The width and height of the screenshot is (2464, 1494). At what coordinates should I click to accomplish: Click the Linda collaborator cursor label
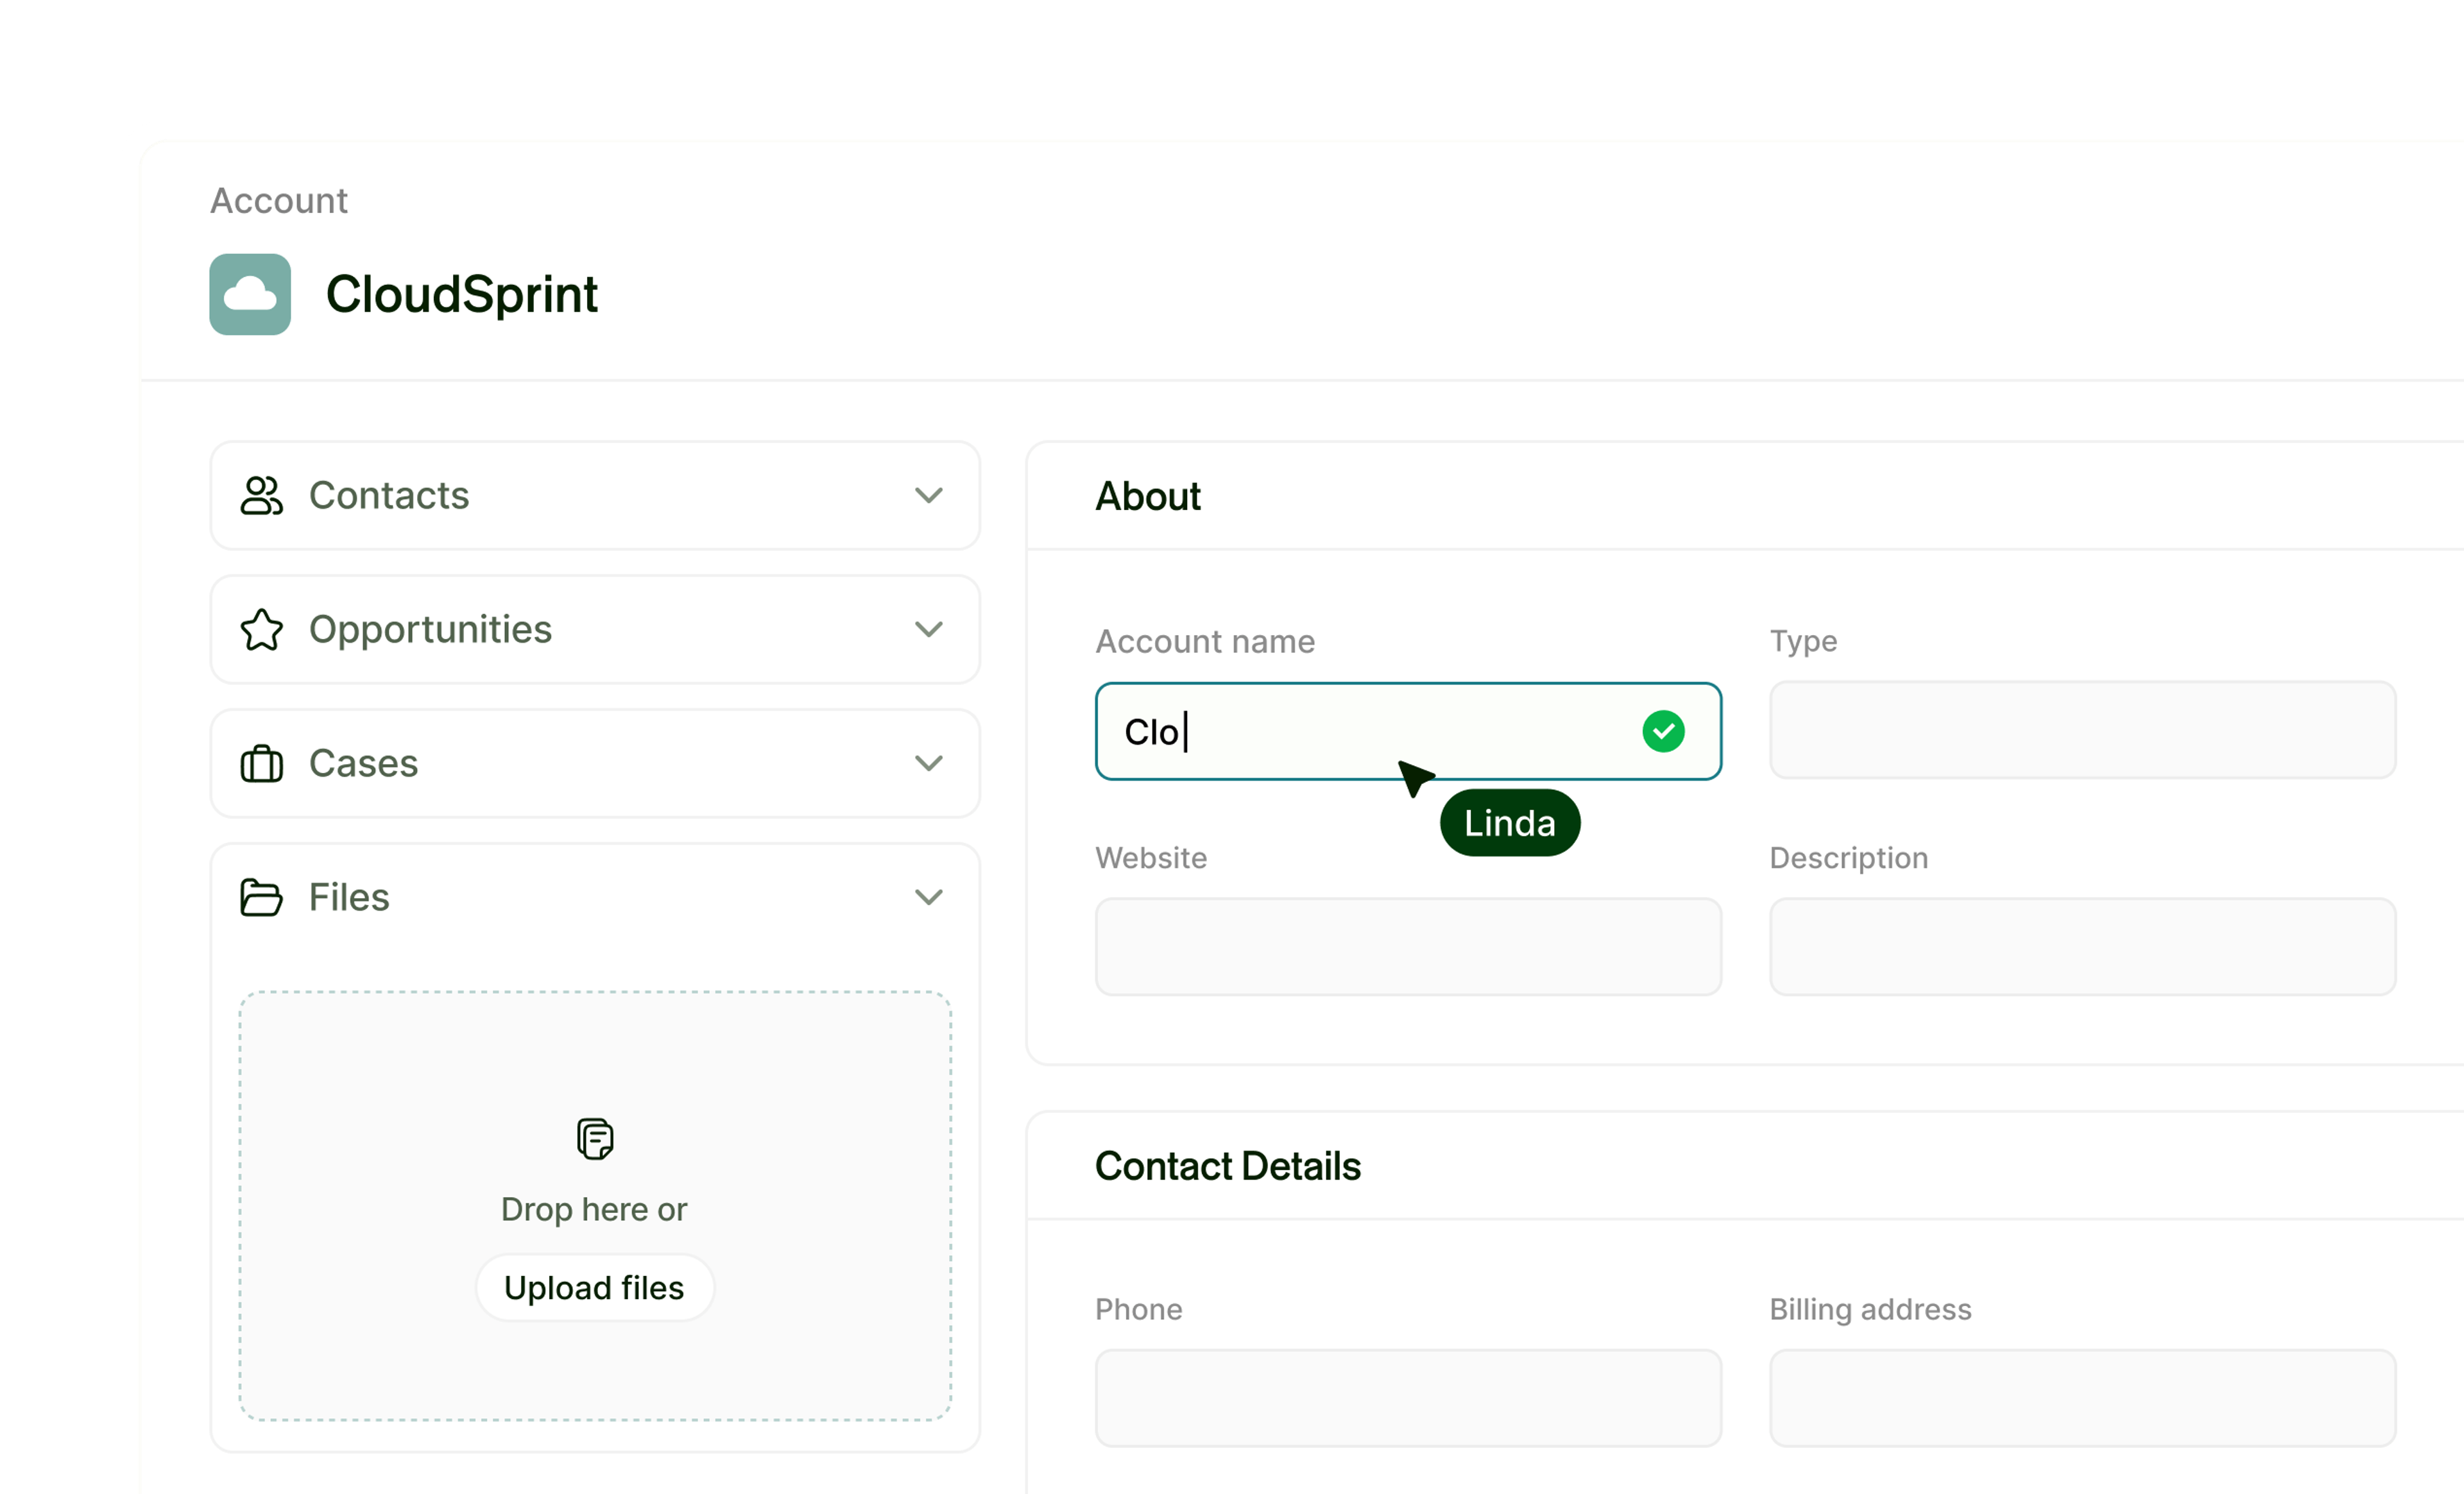1509,823
